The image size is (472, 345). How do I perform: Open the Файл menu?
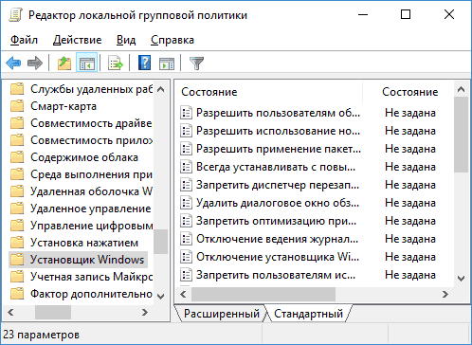(x=24, y=40)
